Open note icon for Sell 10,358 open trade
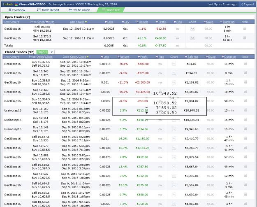The height and width of the screenshot is (207, 257). point(245,28)
